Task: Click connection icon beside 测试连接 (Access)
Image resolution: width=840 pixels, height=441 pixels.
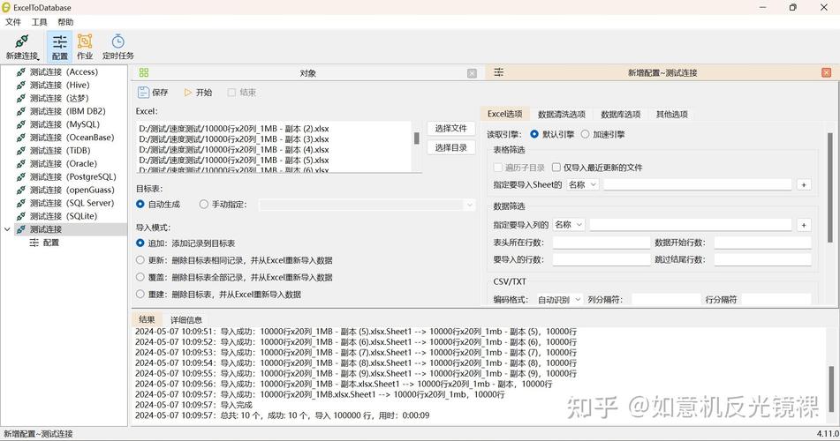Action: point(21,71)
